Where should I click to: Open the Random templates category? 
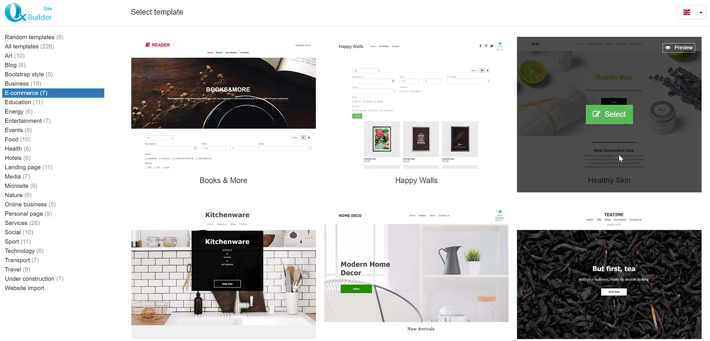coord(34,37)
